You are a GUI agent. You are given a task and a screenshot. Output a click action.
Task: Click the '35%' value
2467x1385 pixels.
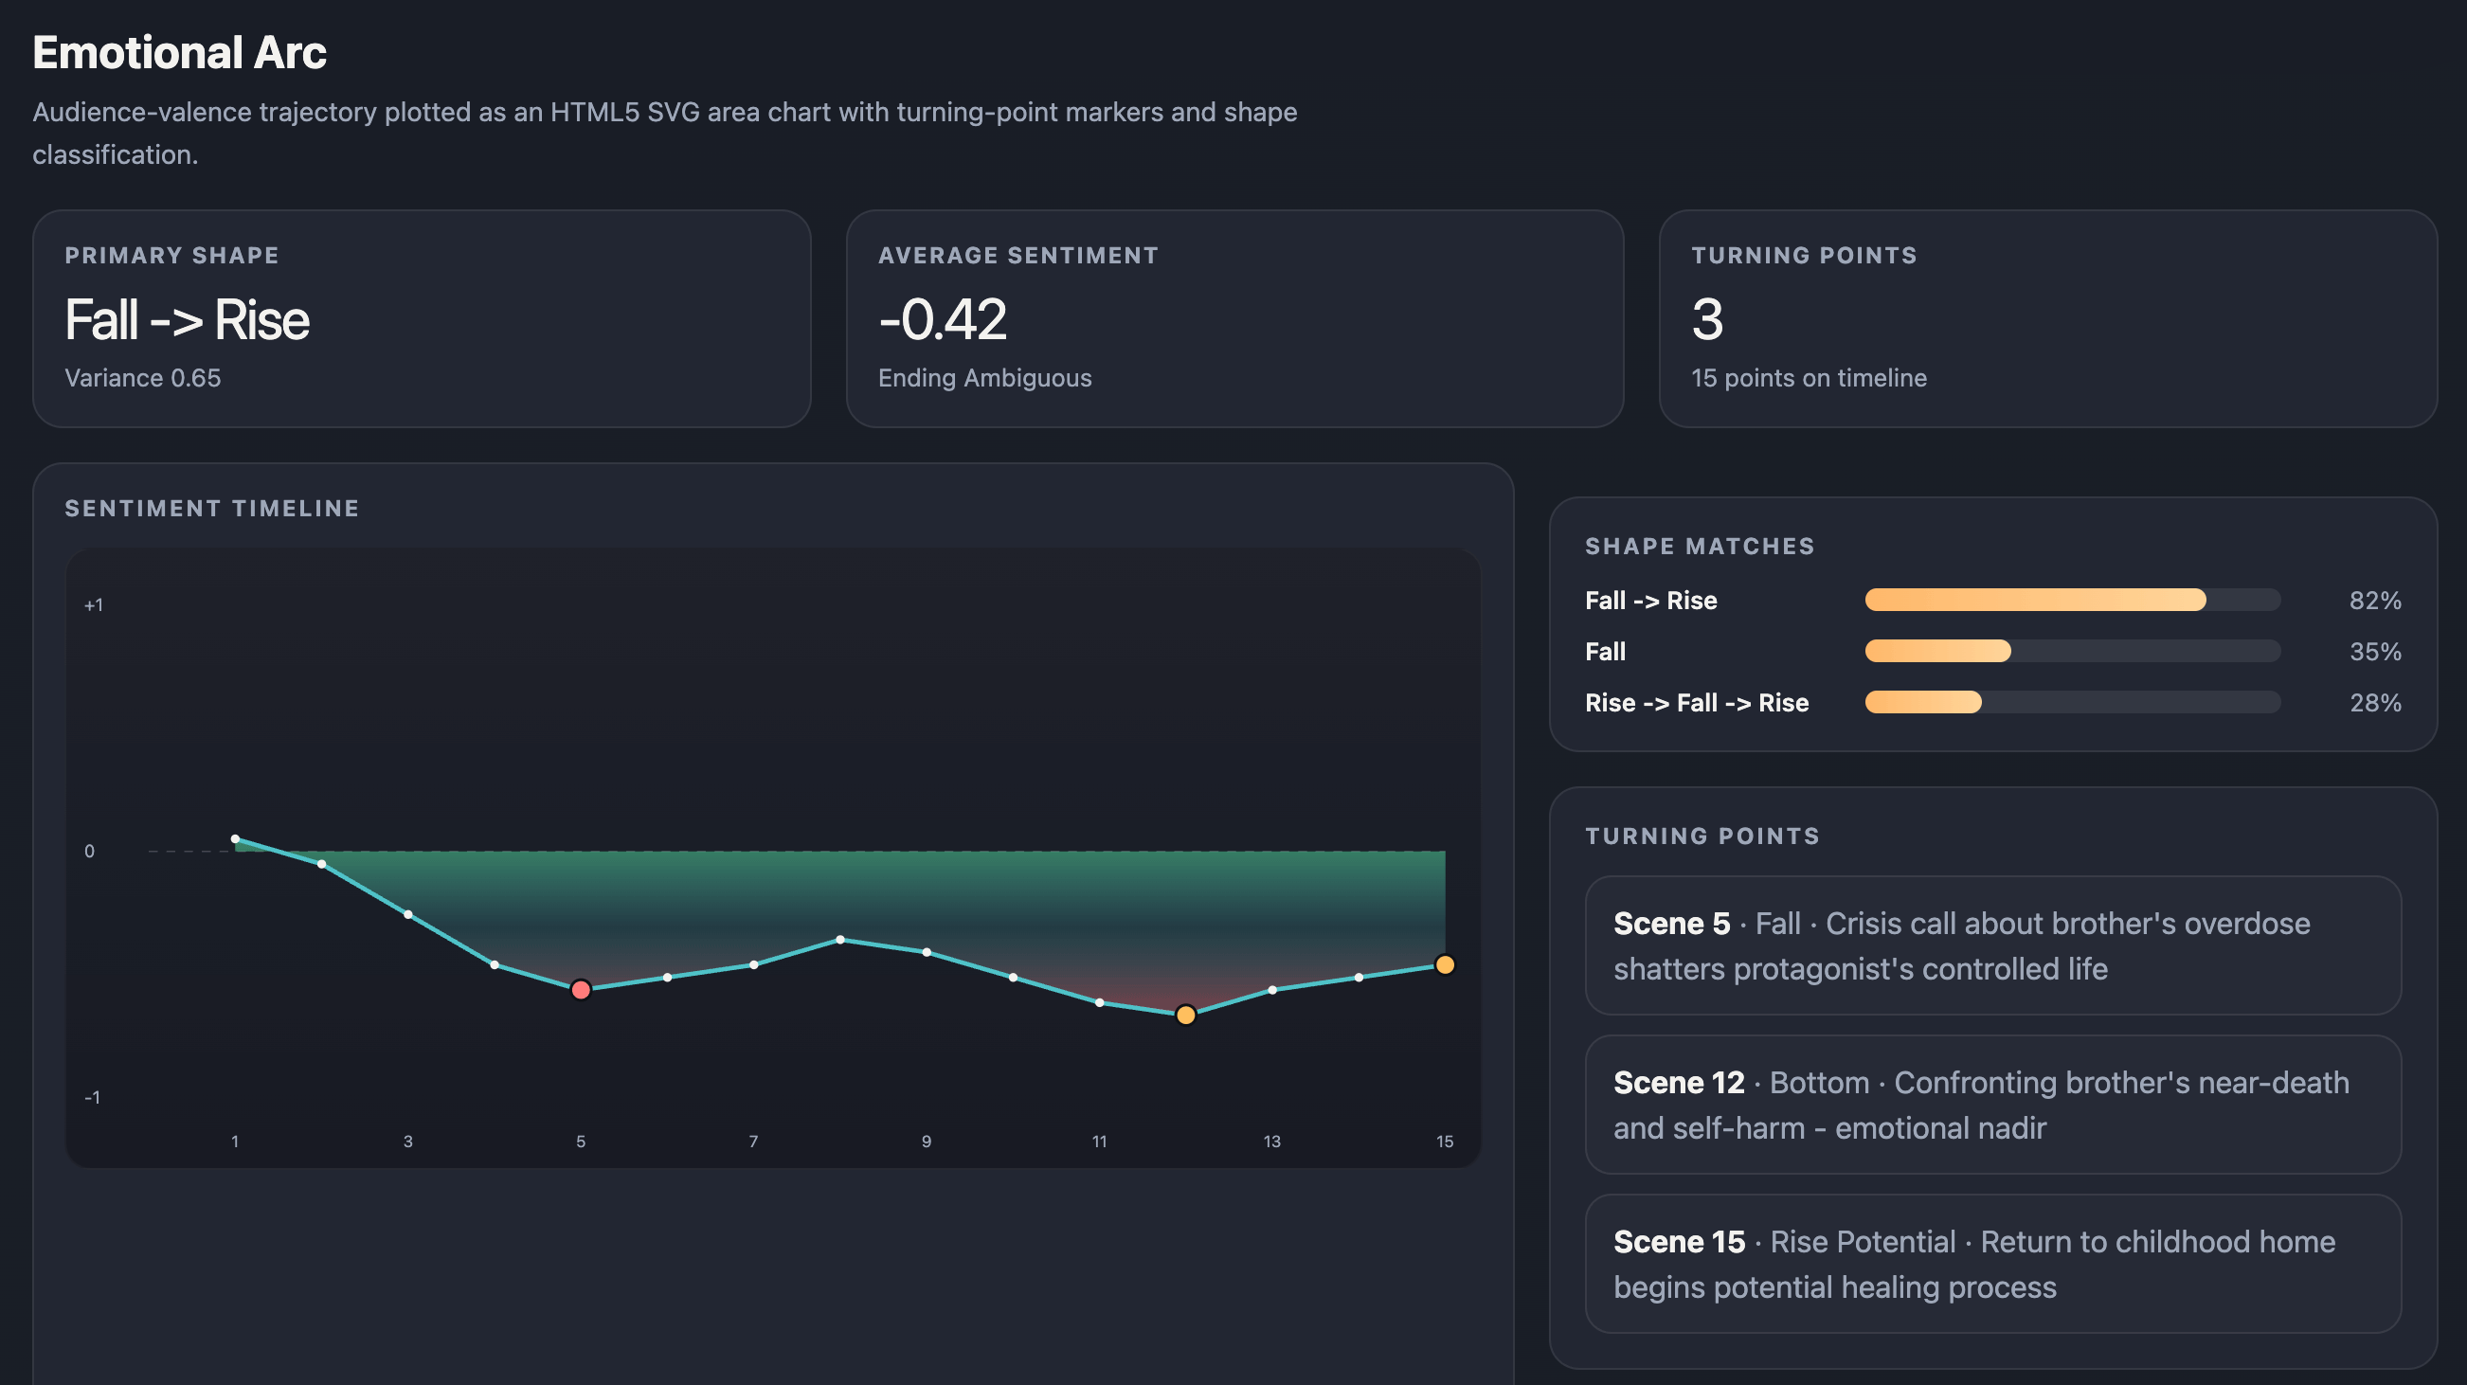click(2375, 652)
